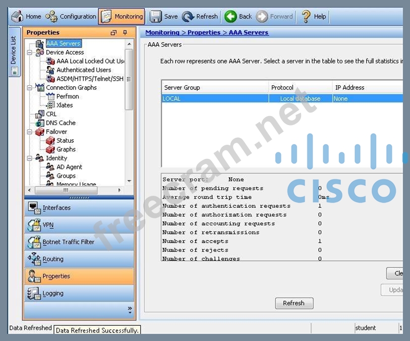The height and width of the screenshot is (341, 410).
Task: Click the AAA Servers breadcrumb link
Action: click(249, 33)
